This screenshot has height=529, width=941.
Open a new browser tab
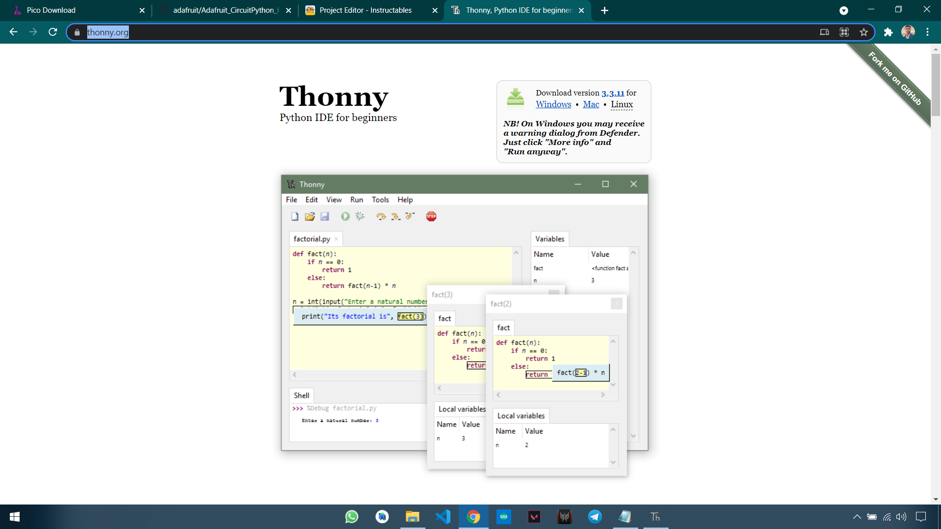coord(604,10)
